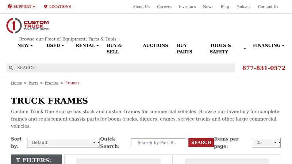Open the Buy Parts menu item
The width and height of the screenshot is (292, 164).
click(x=184, y=48)
